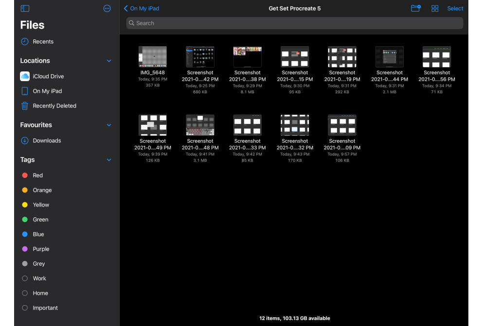
Task: Open screenshot ending 33 PM thumbnail
Action: pyautogui.click(x=248, y=125)
